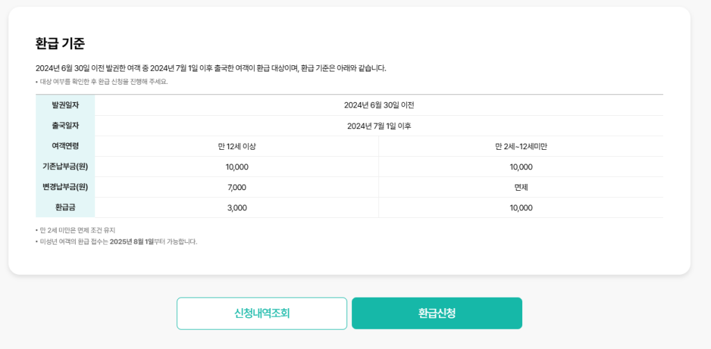
Task: Click the 출국일자 row header
Action: (65, 126)
